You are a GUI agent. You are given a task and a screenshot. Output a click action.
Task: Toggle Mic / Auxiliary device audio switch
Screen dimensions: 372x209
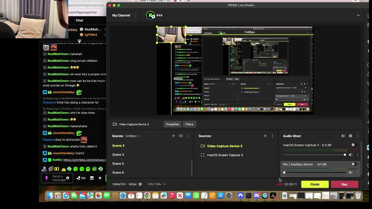(x=354, y=164)
